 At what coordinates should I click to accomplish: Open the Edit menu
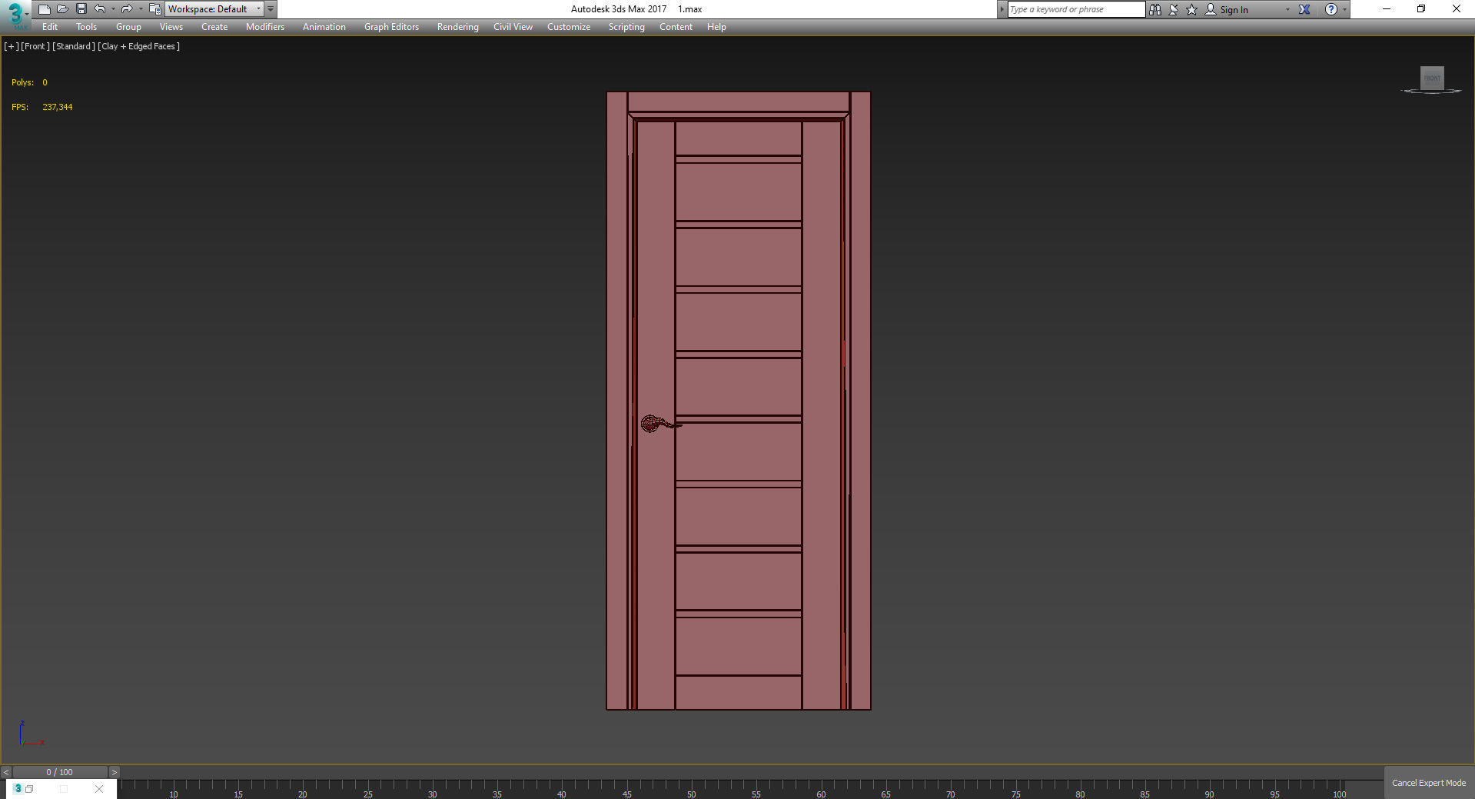pyautogui.click(x=50, y=27)
